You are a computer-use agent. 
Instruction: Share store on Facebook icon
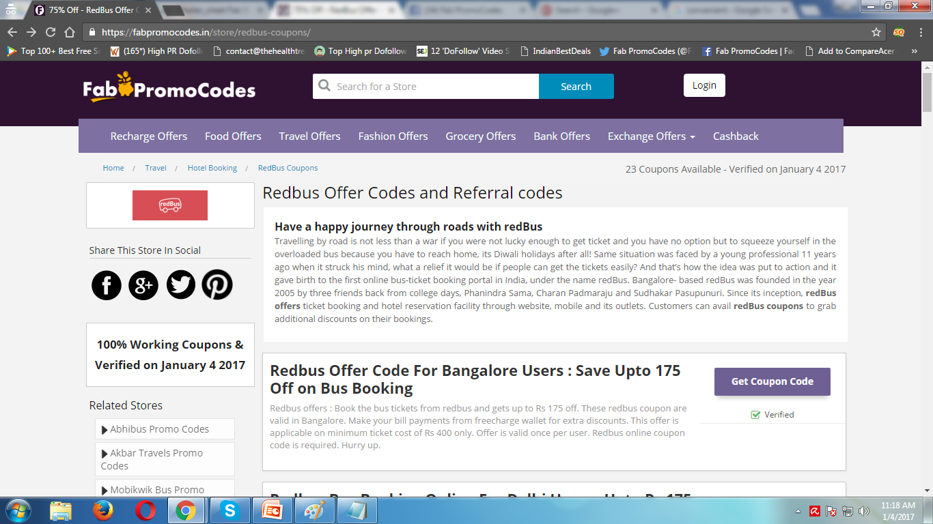107,285
